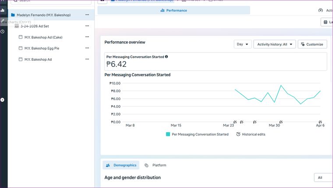Image resolution: width=333 pixels, height=188 pixels.
Task: Open the date range calendar button
Action: point(327,22)
